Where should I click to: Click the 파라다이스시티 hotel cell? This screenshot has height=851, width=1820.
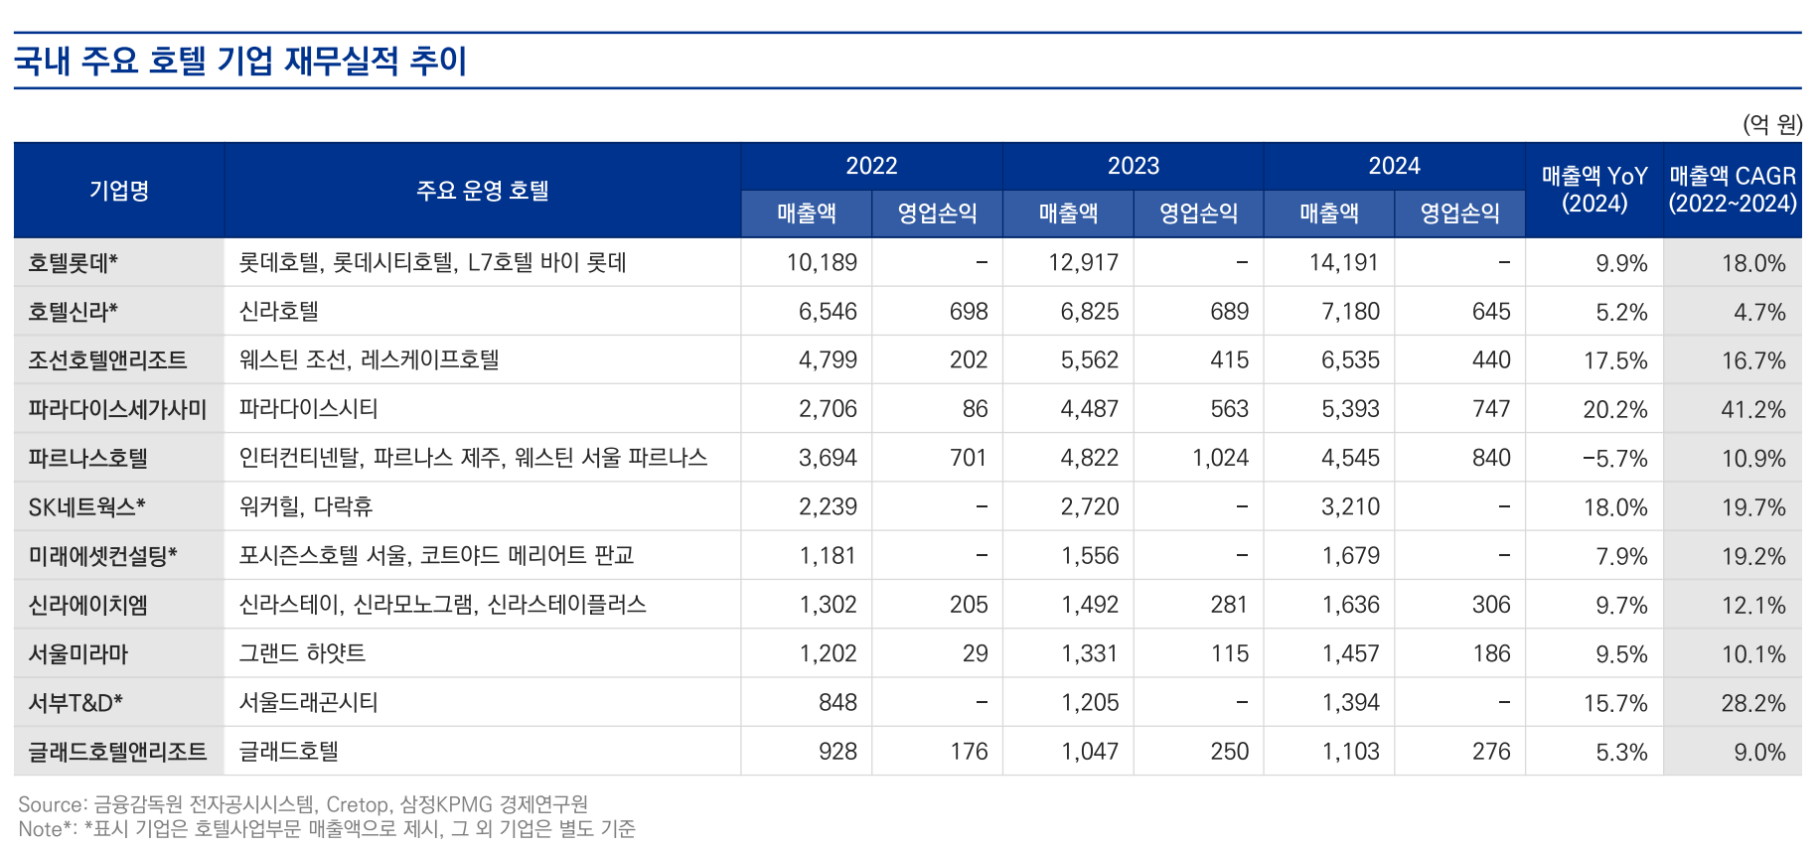coord(309,409)
